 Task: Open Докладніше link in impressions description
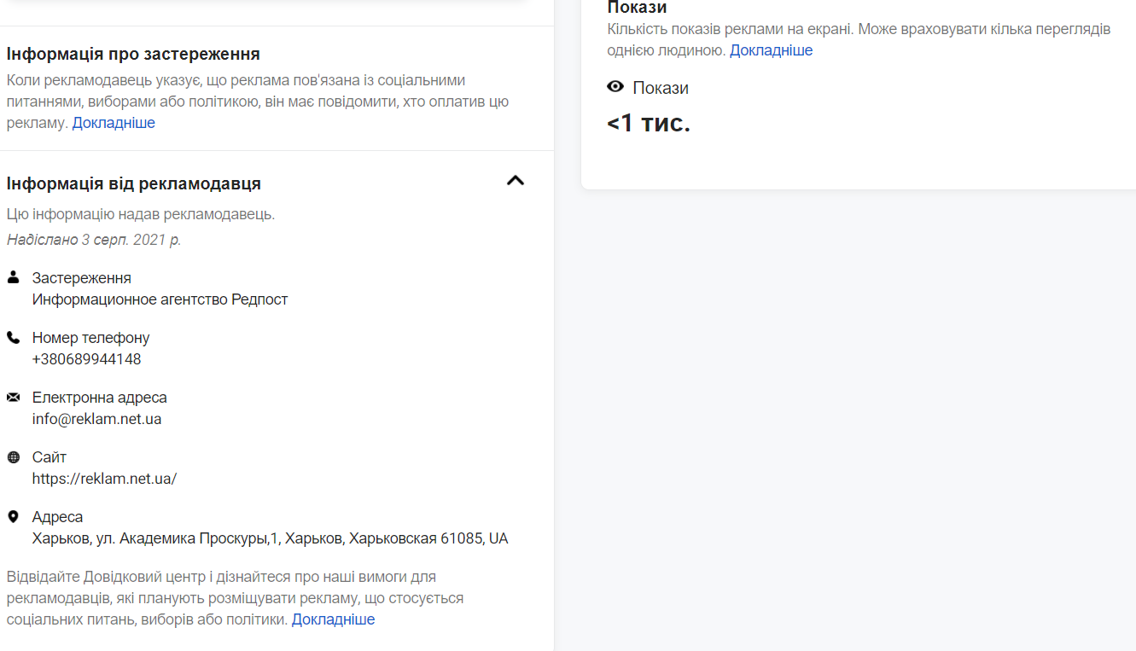tap(771, 50)
